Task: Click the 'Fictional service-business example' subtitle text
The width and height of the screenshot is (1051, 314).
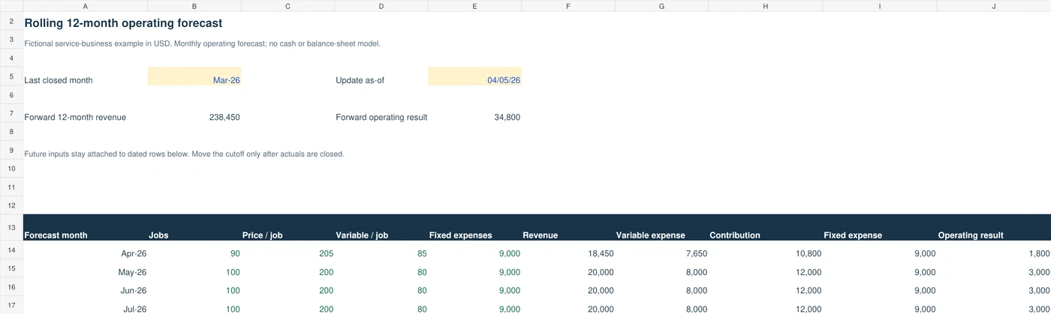Action: (x=203, y=43)
